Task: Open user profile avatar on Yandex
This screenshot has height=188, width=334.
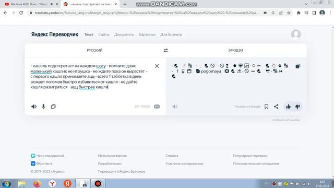Action: (x=296, y=34)
